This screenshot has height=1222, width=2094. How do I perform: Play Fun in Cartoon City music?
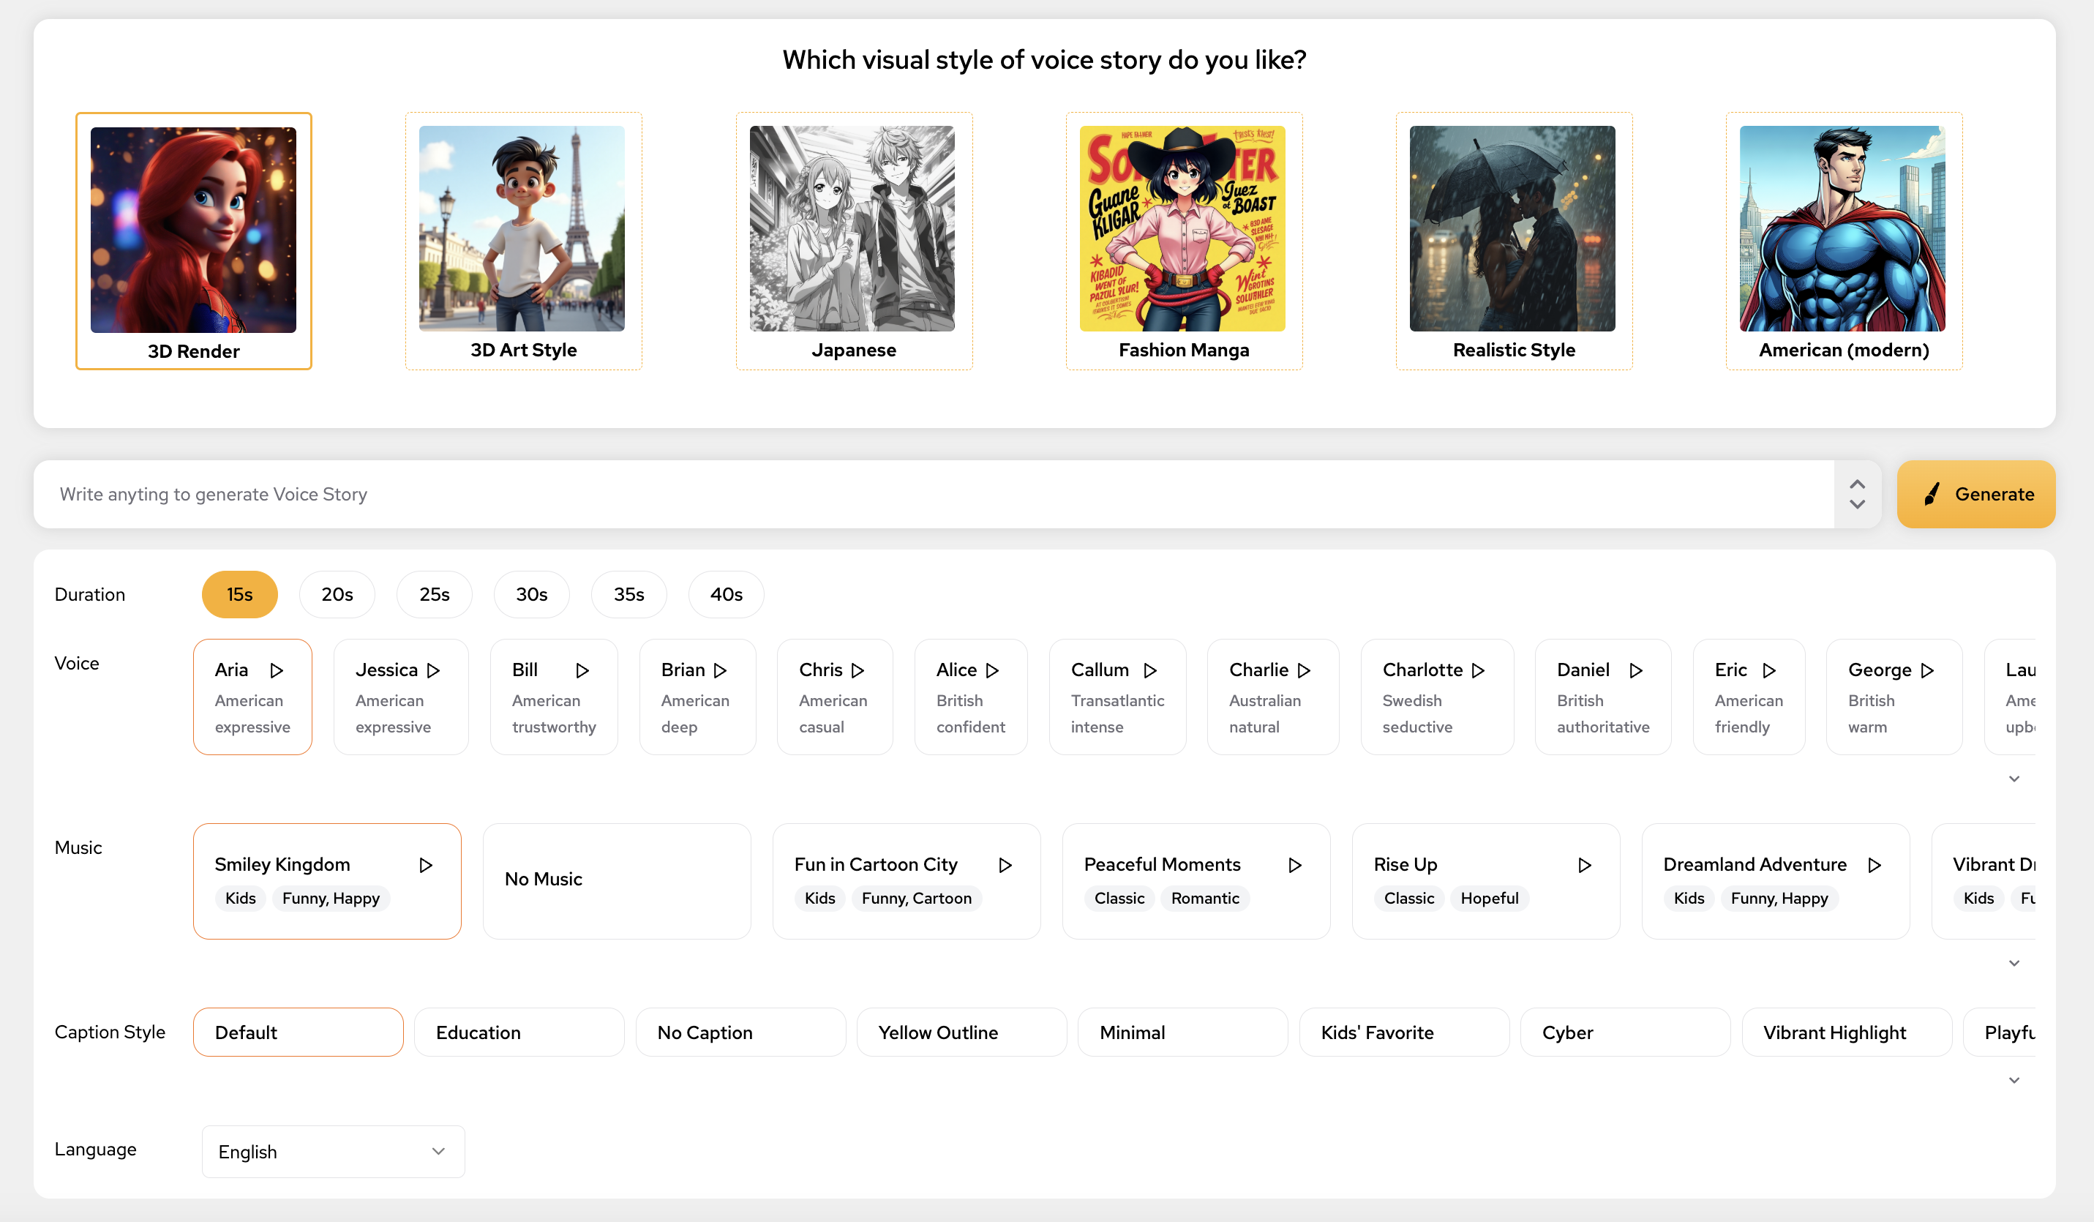[1005, 864]
